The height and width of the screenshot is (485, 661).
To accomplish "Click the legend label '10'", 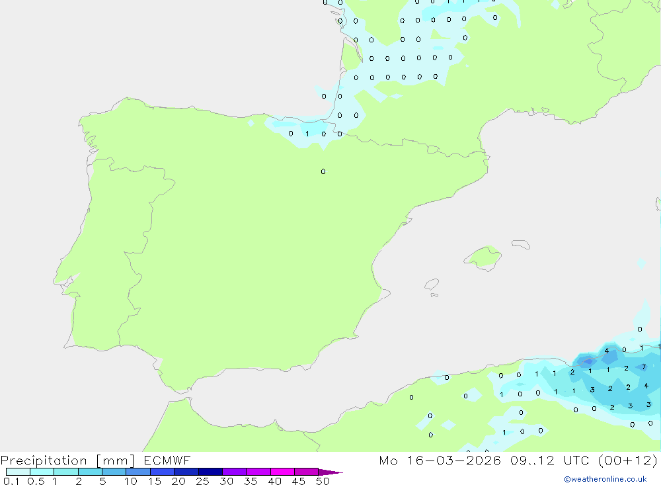I will pos(131,481).
